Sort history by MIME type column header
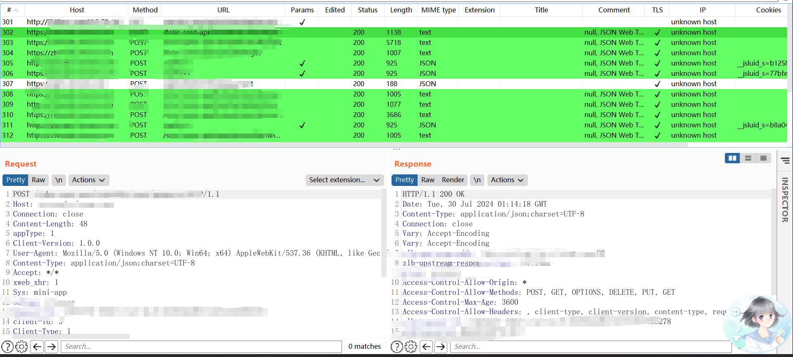Viewport: 793px width, 357px height. [438, 10]
